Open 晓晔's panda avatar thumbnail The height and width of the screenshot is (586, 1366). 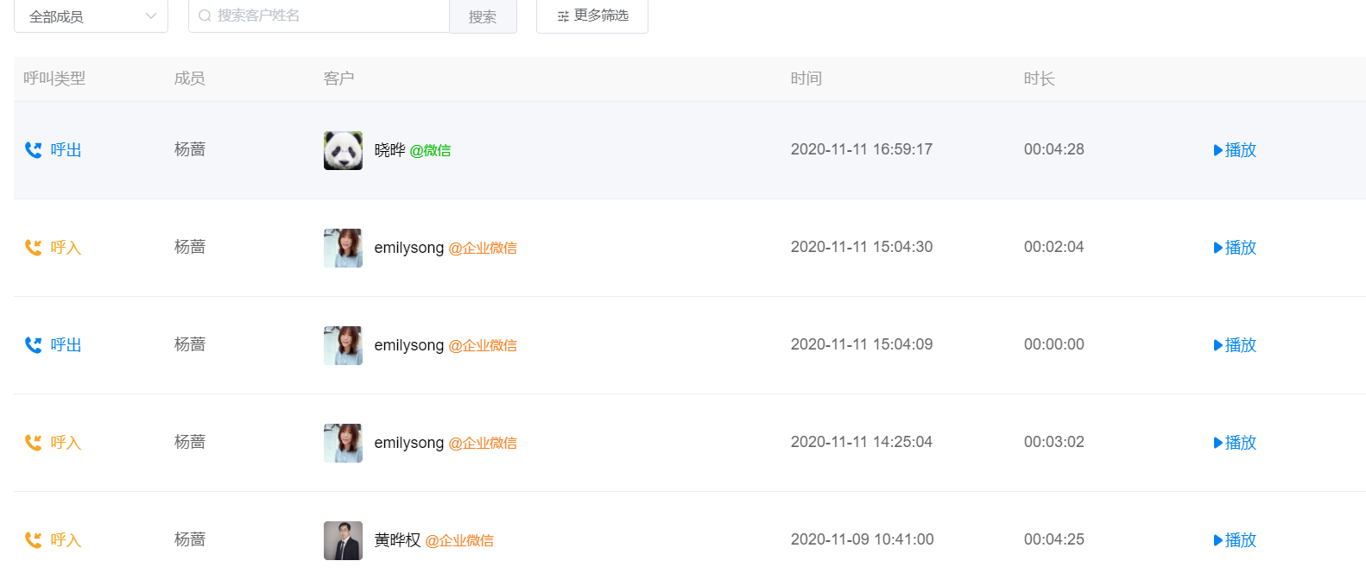[343, 150]
